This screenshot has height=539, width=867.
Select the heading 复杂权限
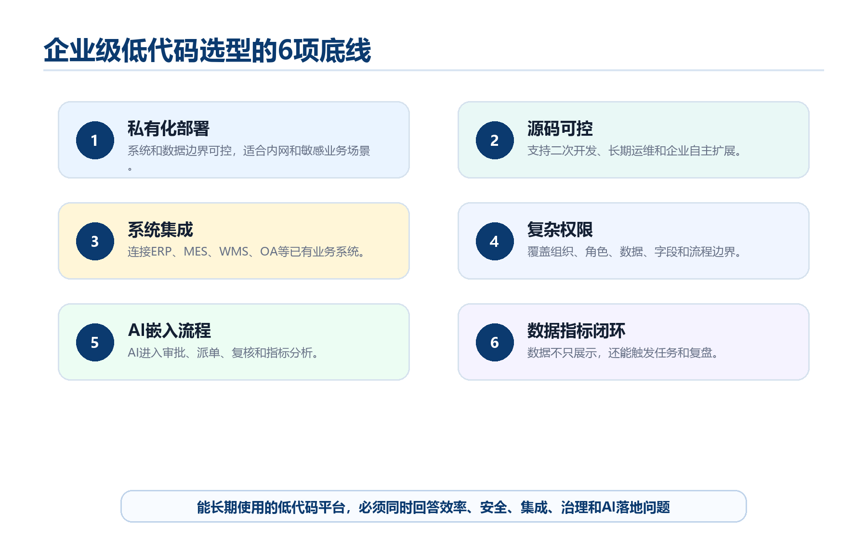[x=560, y=230]
